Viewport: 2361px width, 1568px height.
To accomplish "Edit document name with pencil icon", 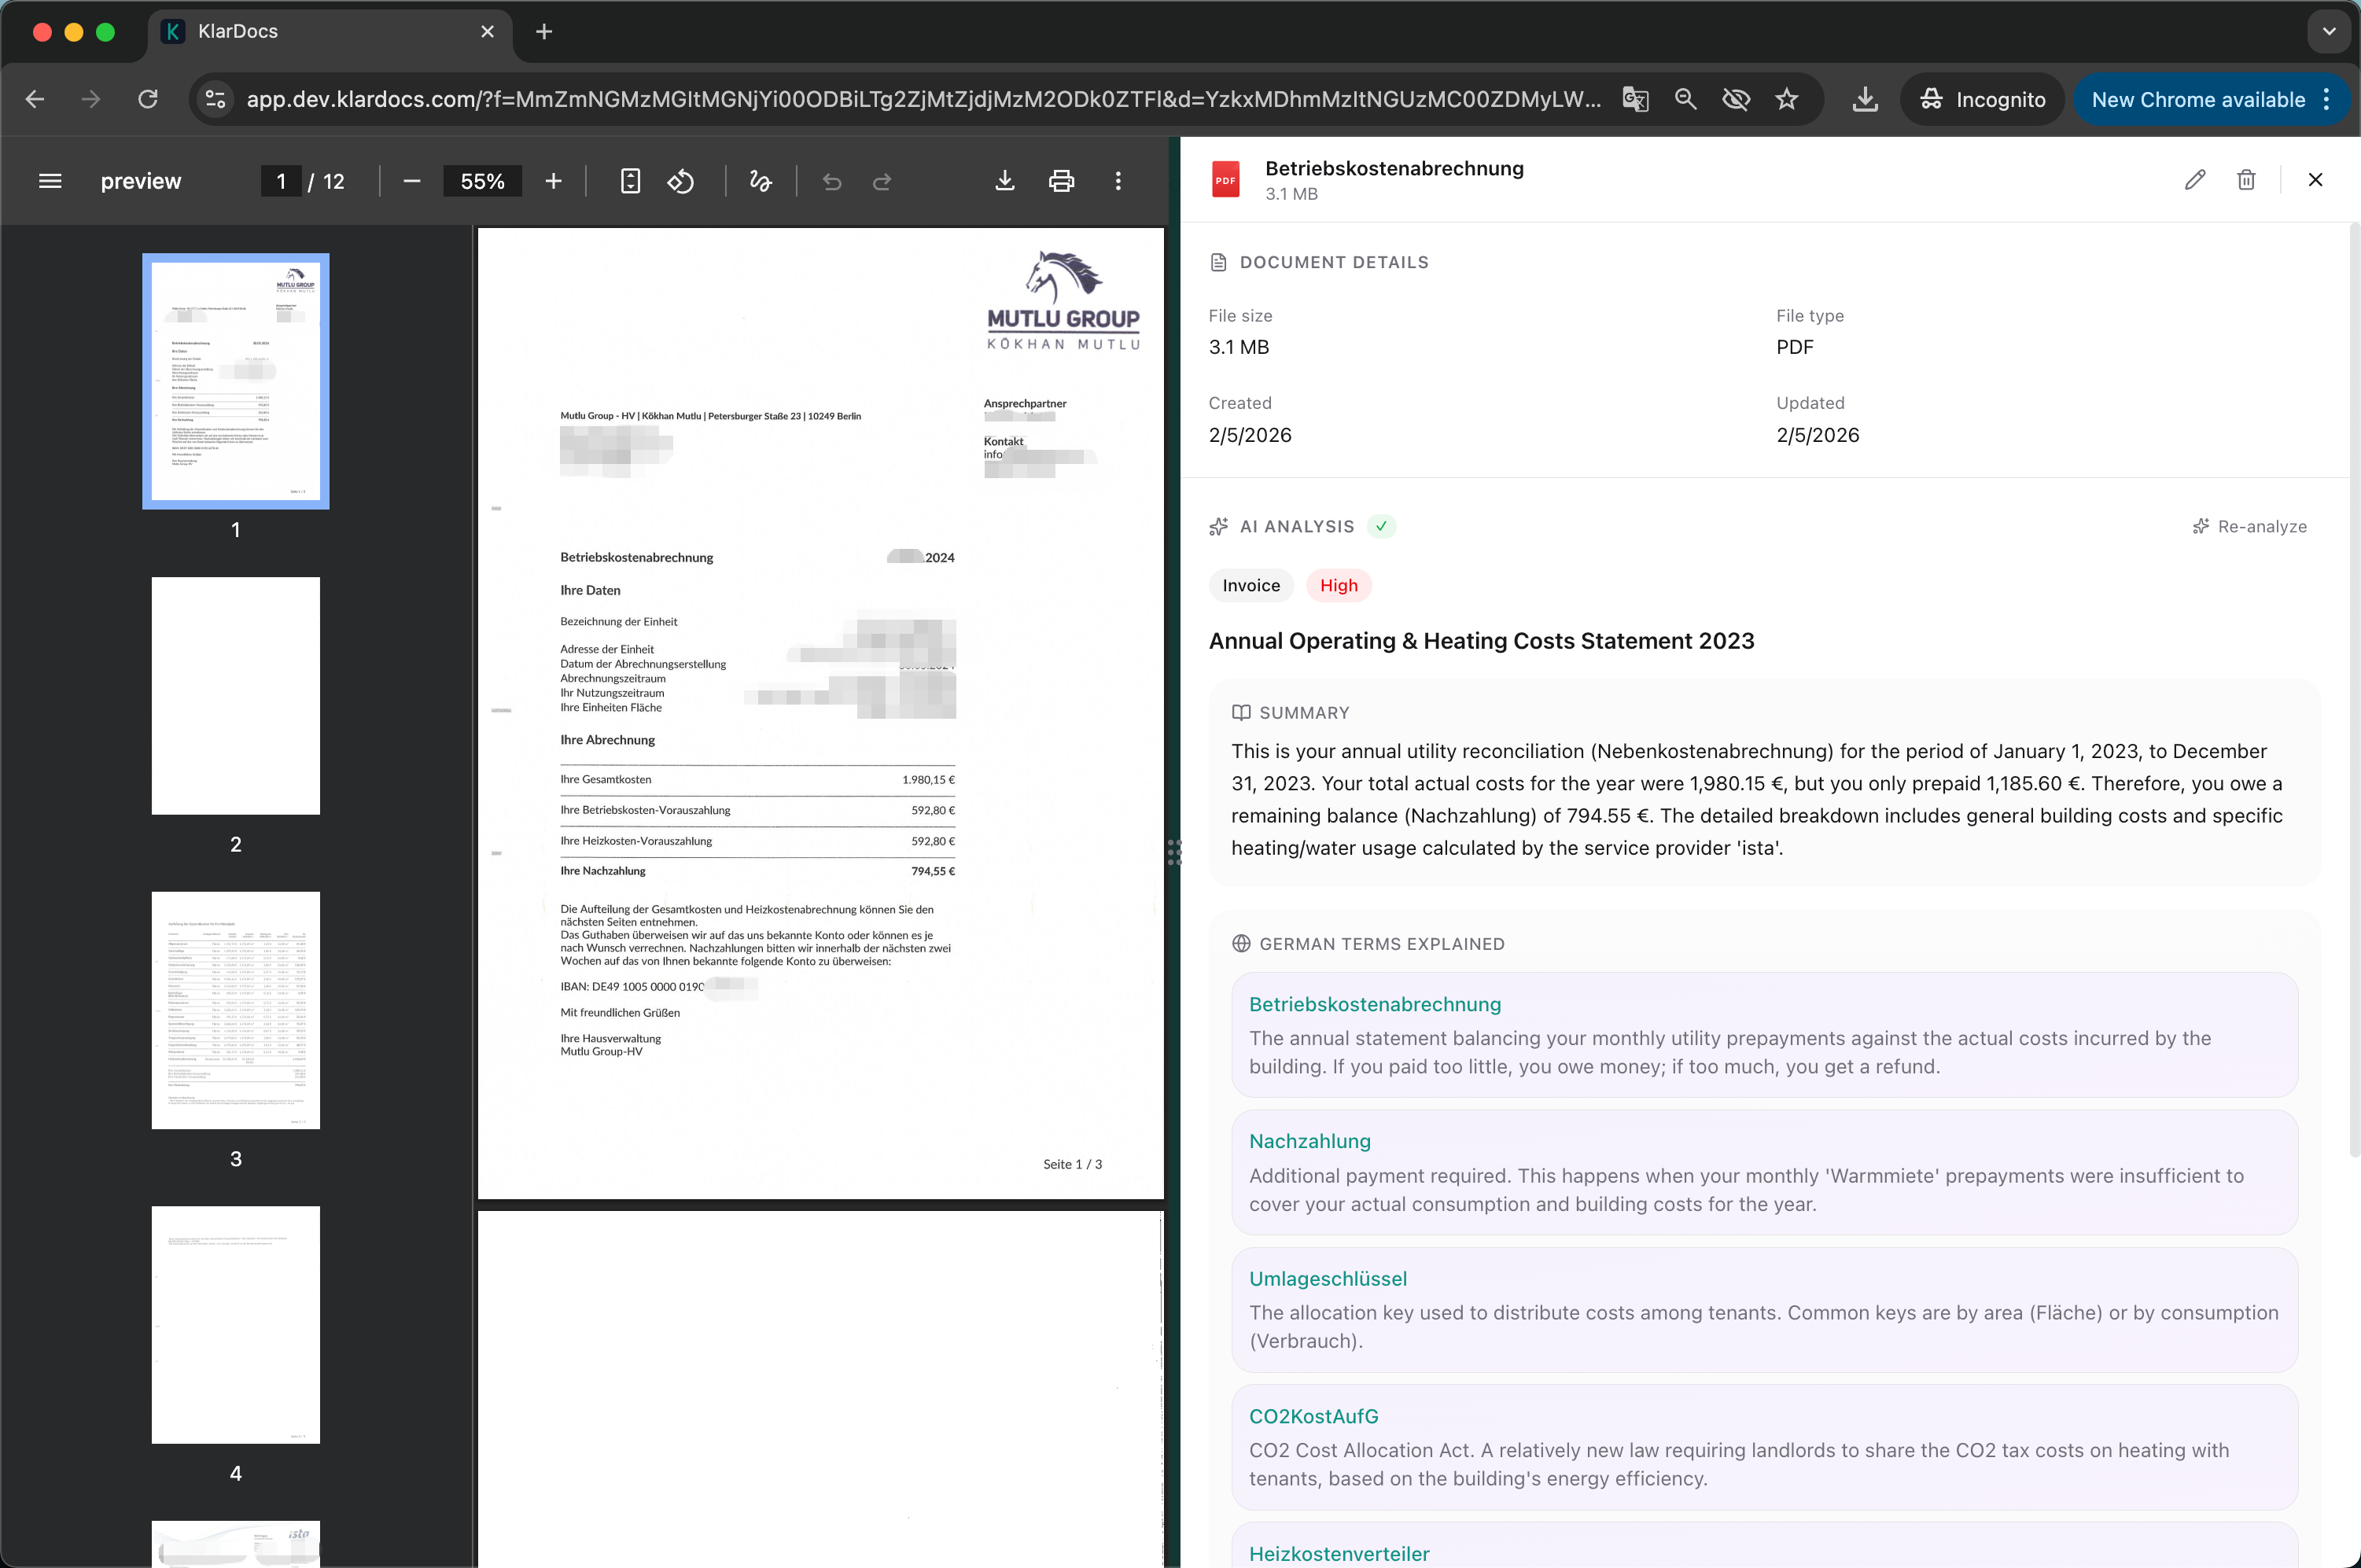I will click(x=2194, y=180).
